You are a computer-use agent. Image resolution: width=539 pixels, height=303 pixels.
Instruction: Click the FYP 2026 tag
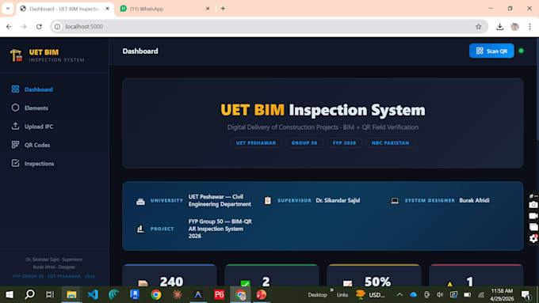(344, 142)
